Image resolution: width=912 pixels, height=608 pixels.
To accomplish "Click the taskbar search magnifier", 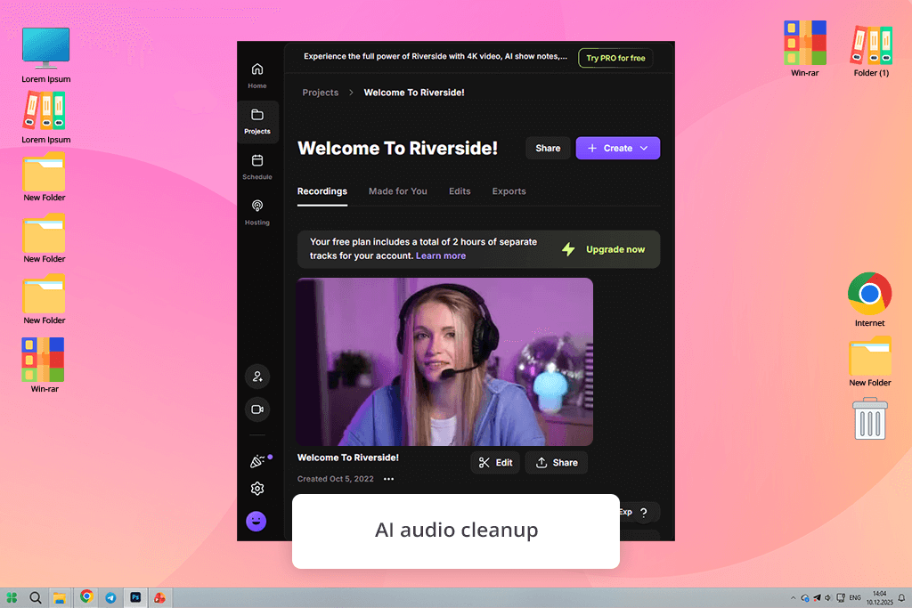I will point(36,597).
